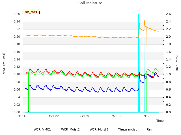Click the 0.26 left axis value
The height and width of the screenshot is (135, 181).
tap(17, 14)
